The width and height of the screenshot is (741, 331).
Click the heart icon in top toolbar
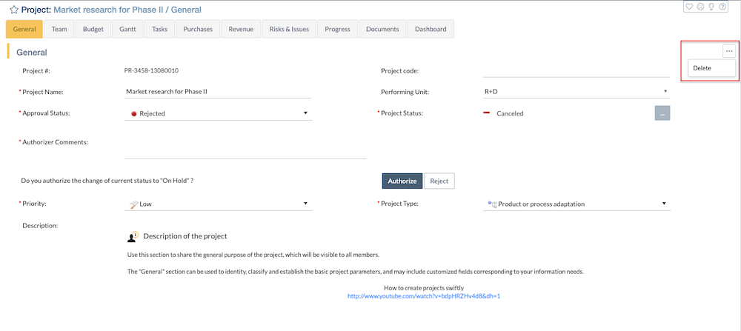pos(689,7)
